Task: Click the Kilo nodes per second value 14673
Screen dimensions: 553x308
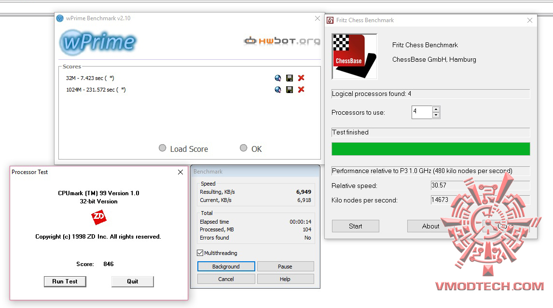Action: [440, 200]
